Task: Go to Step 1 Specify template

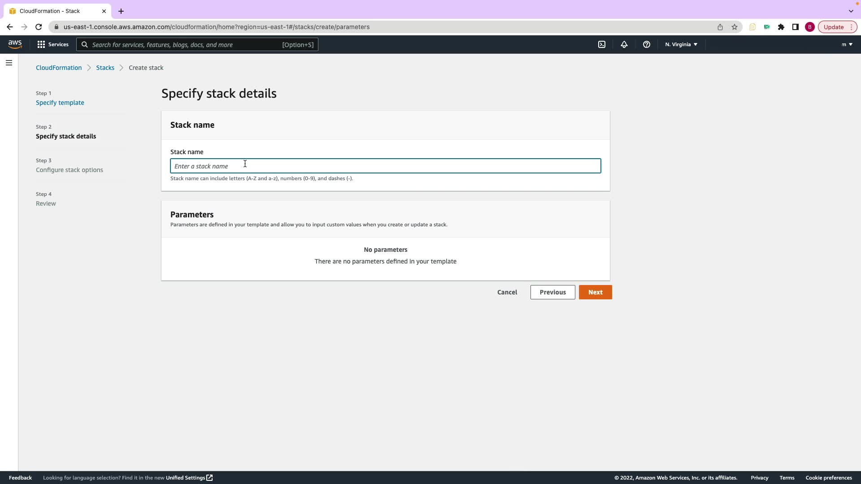Action: tap(60, 103)
